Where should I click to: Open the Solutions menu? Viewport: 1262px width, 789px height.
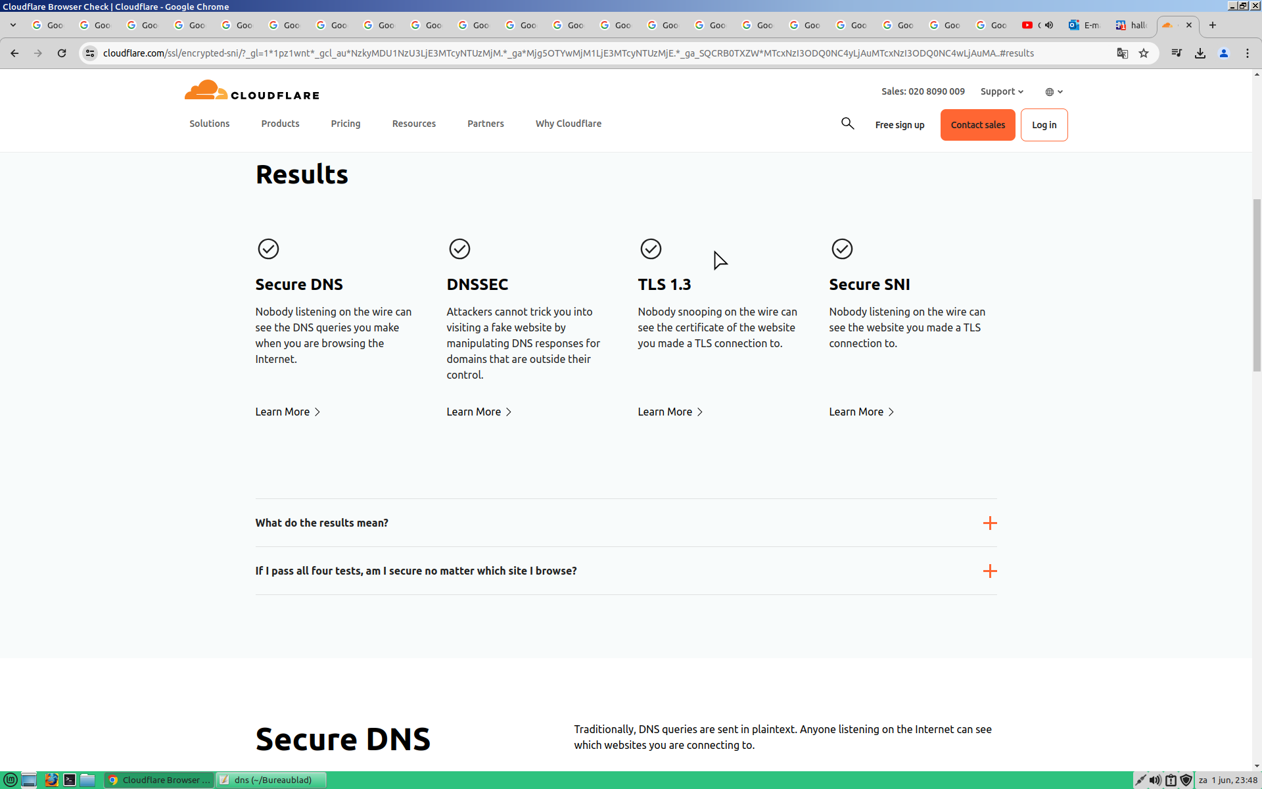[210, 124]
